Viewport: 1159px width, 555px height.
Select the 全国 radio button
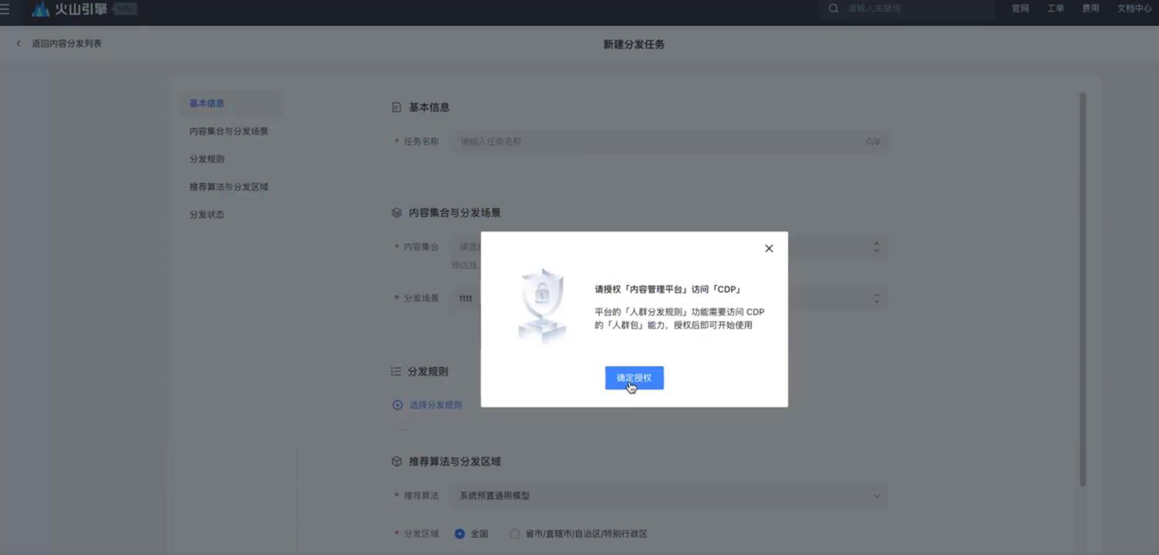coord(460,533)
